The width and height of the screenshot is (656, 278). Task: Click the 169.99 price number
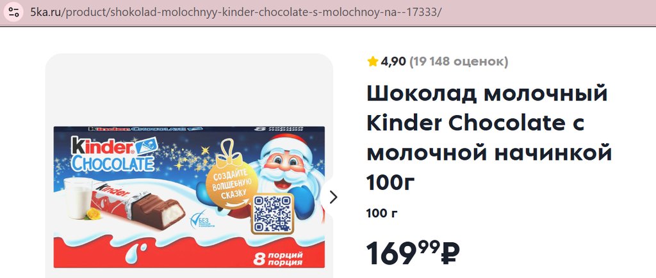point(404,253)
